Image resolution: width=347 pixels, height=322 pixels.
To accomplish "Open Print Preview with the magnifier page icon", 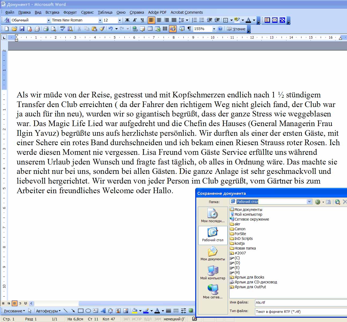I will (54, 29).
